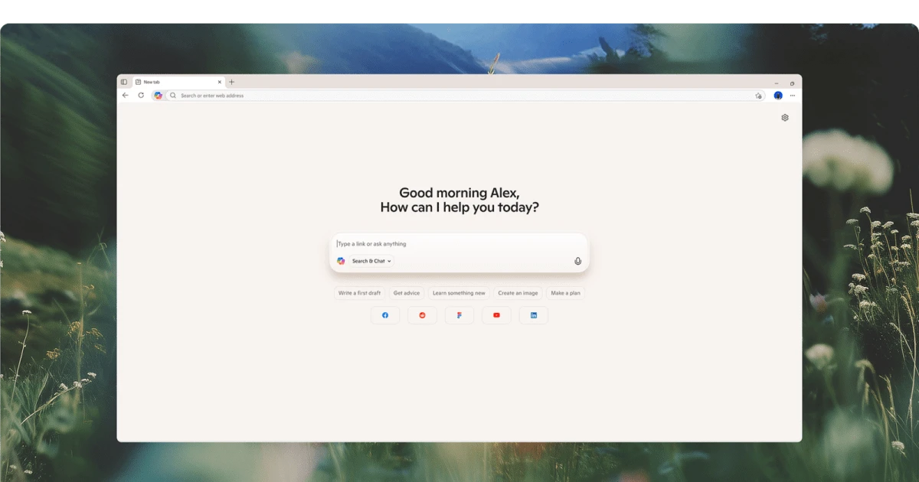Open the Figma shortcut tile

(x=459, y=315)
